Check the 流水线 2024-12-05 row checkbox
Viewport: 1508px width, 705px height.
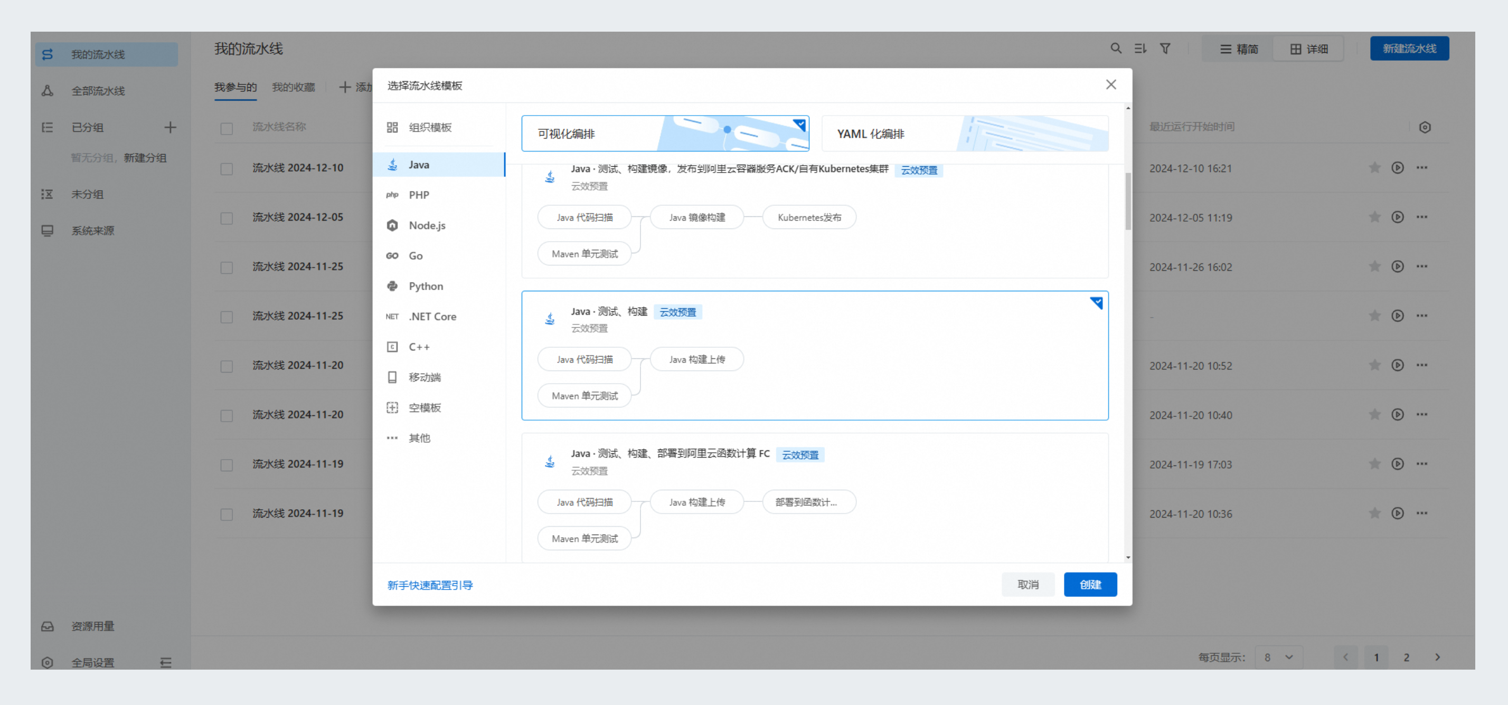[227, 217]
